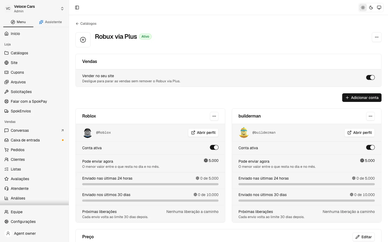The height and width of the screenshot is (242, 388).
Task: Go back to Catálogos link
Action: point(86,24)
